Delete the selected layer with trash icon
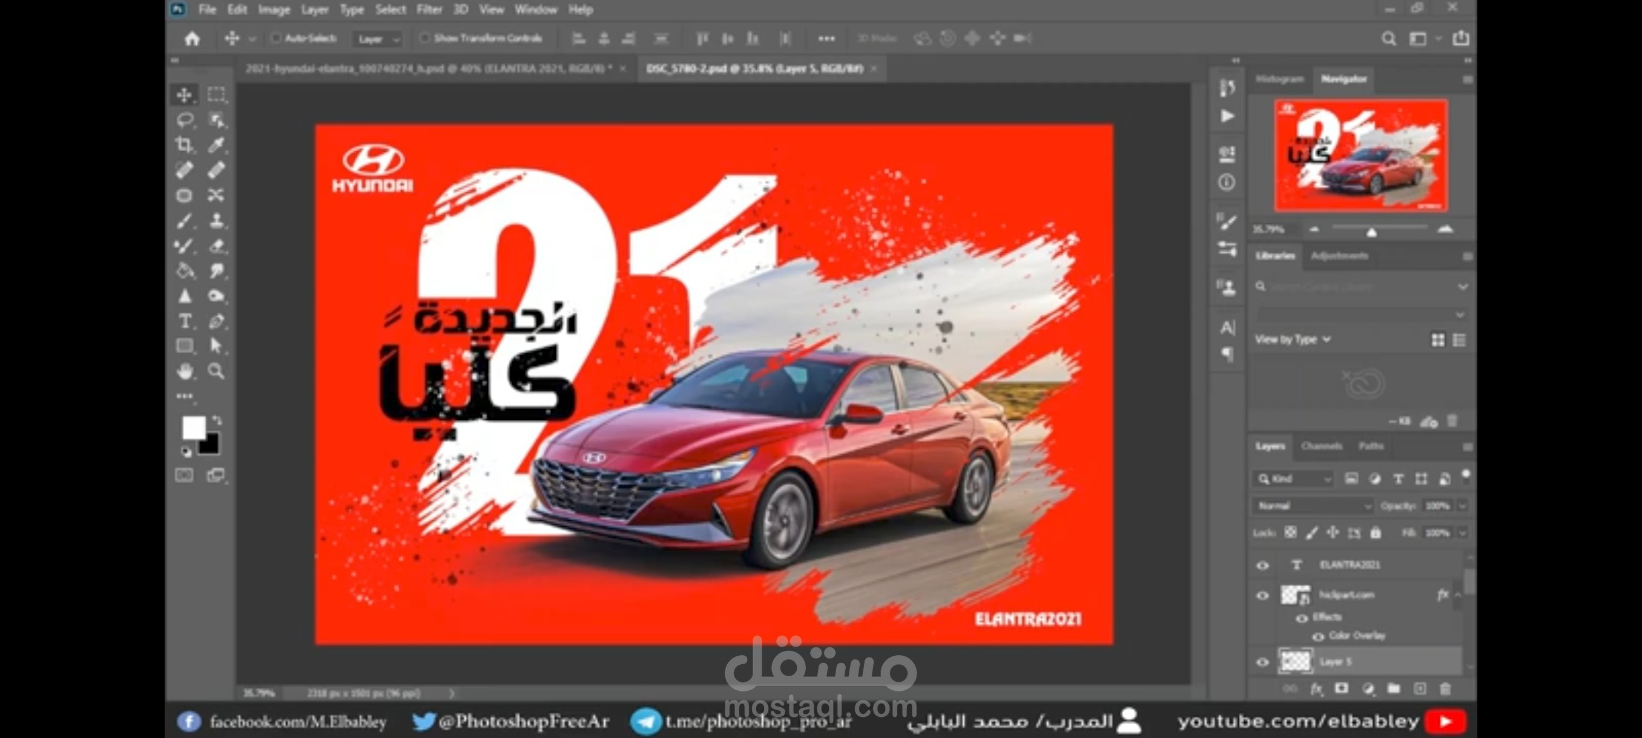Image resolution: width=1642 pixels, height=738 pixels. pos(1445,689)
